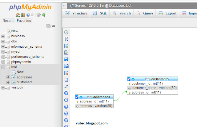This screenshot has width=197, height=127.
Task: Toggle small/big view of customers table
Action: 129,79
